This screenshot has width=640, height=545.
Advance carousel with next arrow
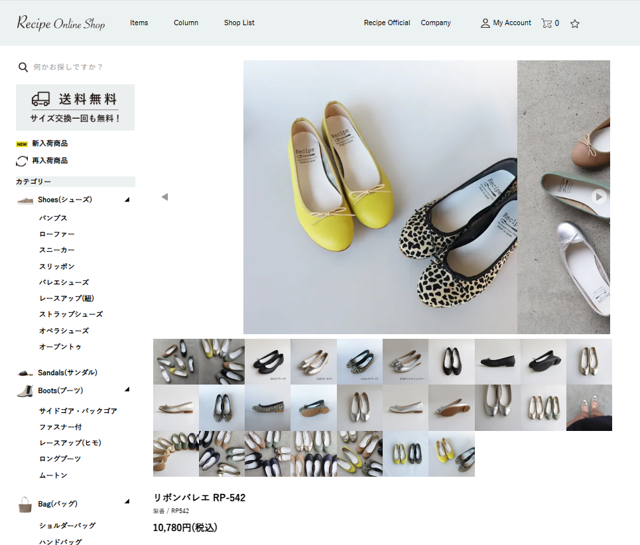click(x=599, y=197)
